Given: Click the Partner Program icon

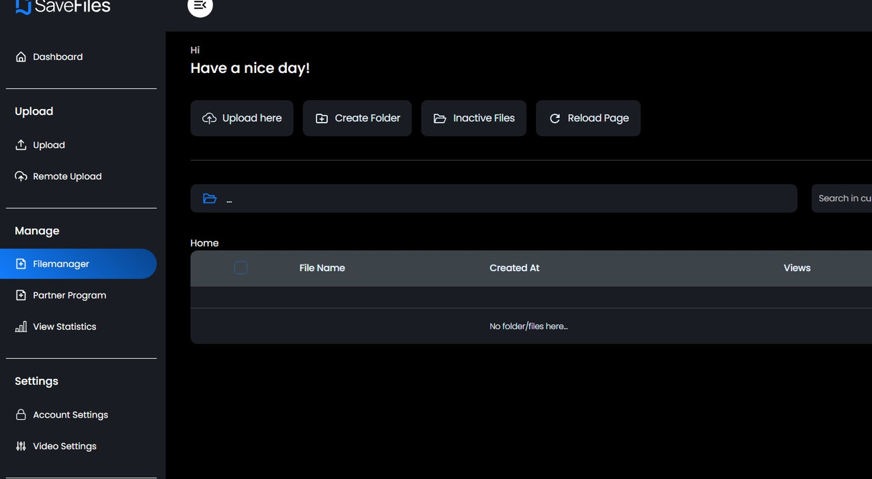Looking at the screenshot, I should [21, 296].
